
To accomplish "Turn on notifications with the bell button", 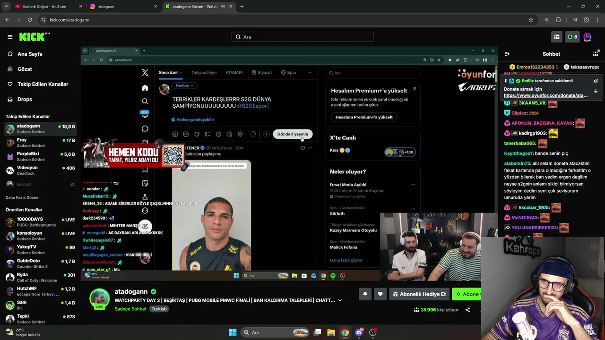I will 365,294.
